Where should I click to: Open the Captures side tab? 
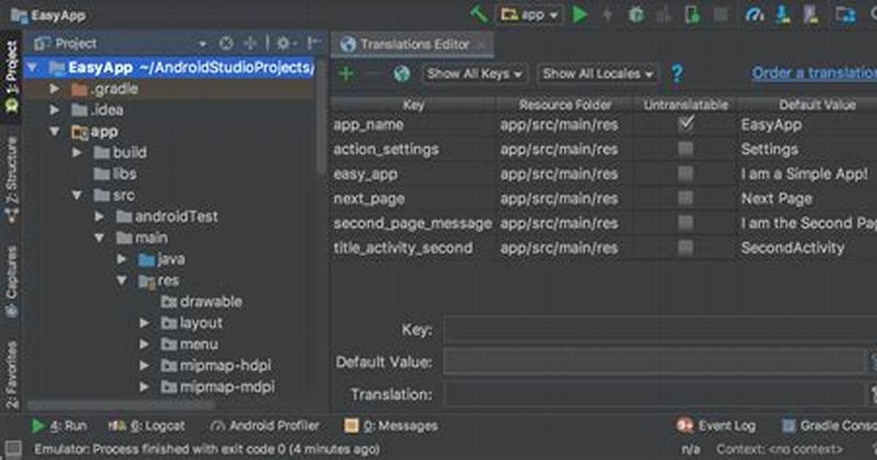(x=12, y=281)
